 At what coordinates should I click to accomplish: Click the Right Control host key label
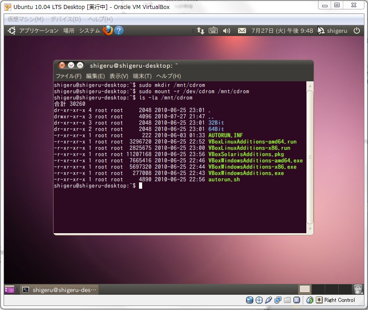[x=339, y=300]
